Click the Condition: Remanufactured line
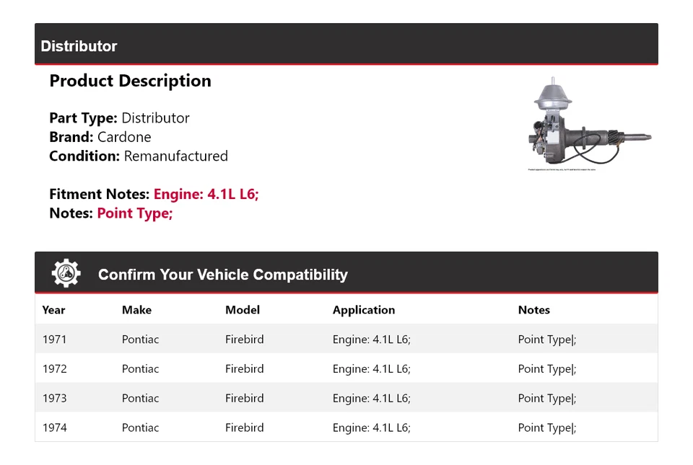The width and height of the screenshot is (693, 465). coord(139,156)
